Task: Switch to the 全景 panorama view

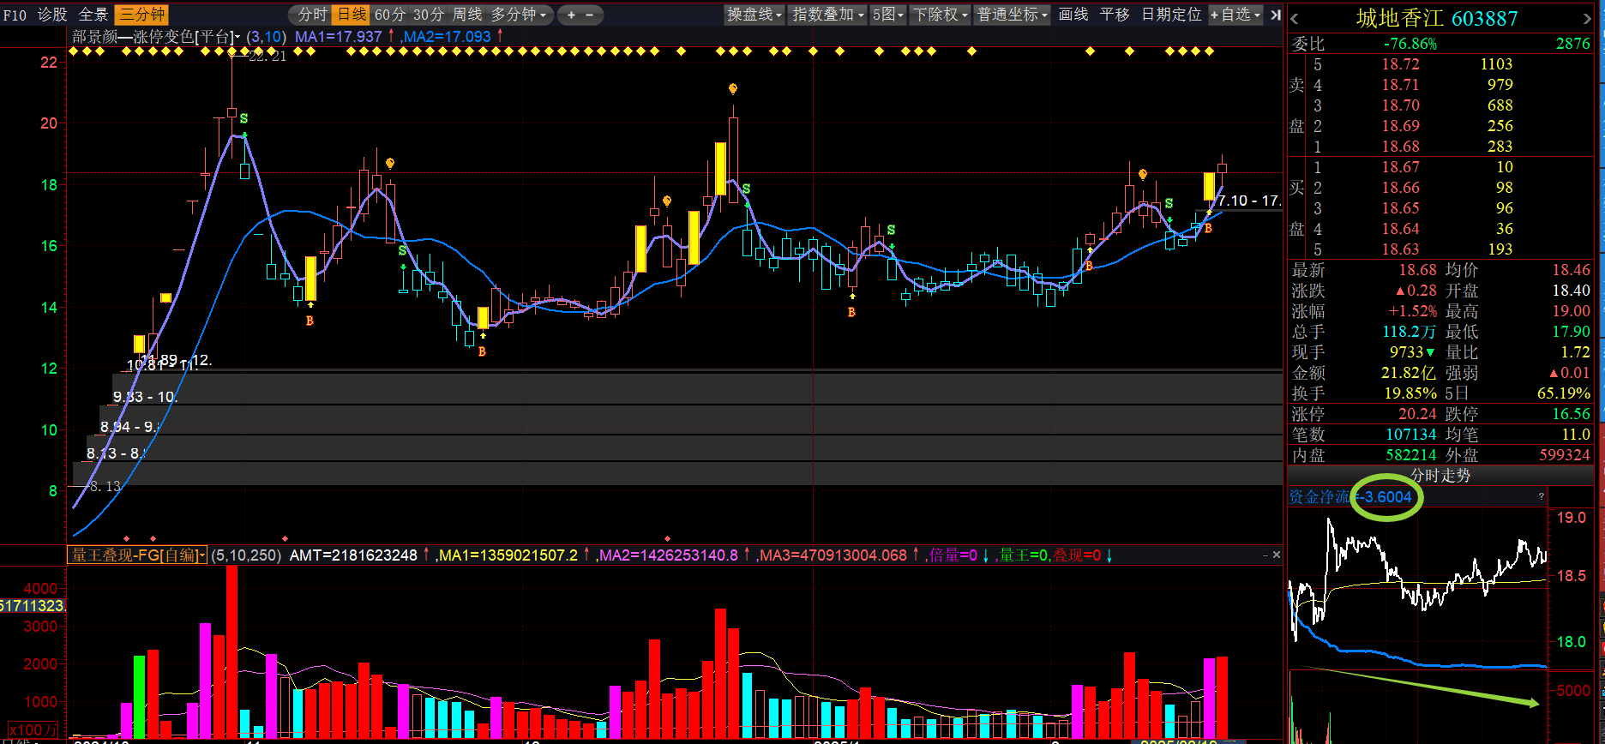Action: 93,15
